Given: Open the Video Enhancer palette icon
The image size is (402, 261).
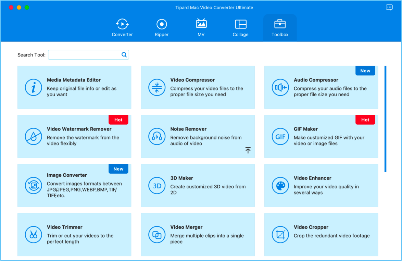Looking at the screenshot, I should 280,186.
